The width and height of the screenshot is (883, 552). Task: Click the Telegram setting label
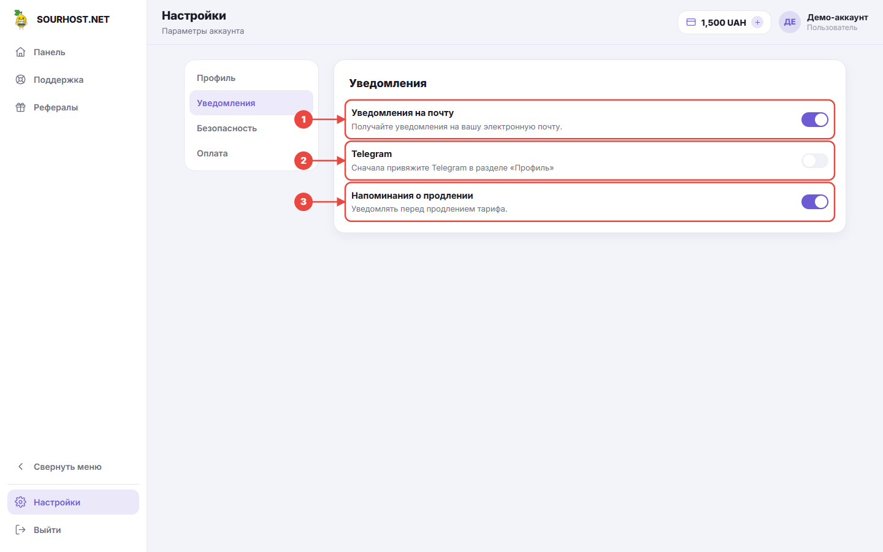click(372, 154)
